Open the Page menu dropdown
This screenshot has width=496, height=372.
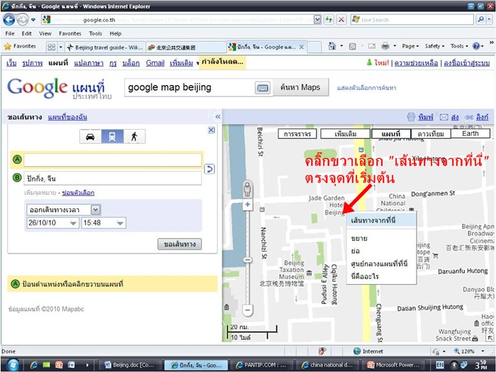click(410, 46)
